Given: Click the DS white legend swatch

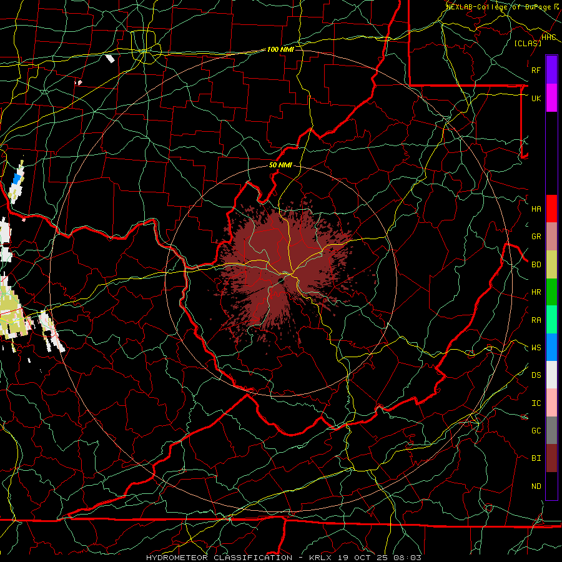Looking at the screenshot, I should click(x=551, y=375).
